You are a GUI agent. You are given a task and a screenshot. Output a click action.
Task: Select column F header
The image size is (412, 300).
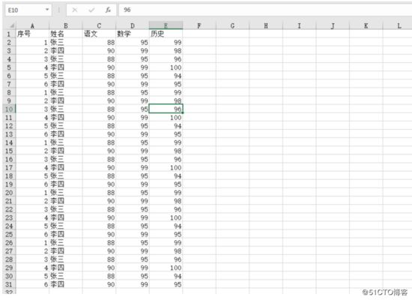(x=199, y=25)
